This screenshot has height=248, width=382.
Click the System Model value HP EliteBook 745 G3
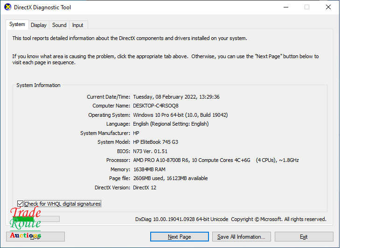(x=155, y=142)
